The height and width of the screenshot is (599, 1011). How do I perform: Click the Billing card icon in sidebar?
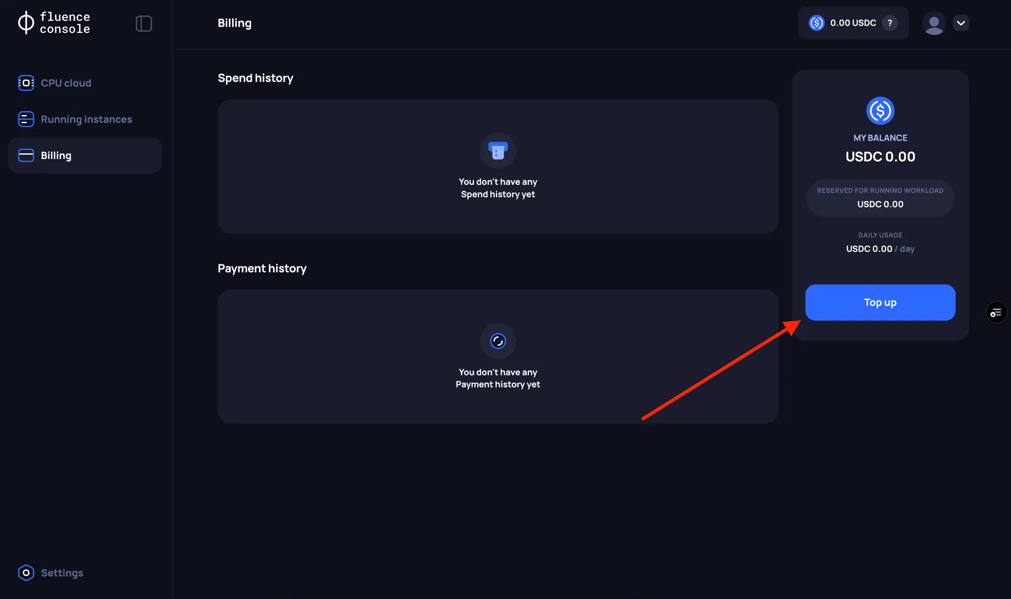coord(26,155)
